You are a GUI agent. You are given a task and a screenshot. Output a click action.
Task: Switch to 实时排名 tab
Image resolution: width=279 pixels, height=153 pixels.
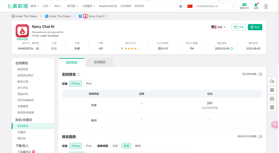click(x=72, y=63)
